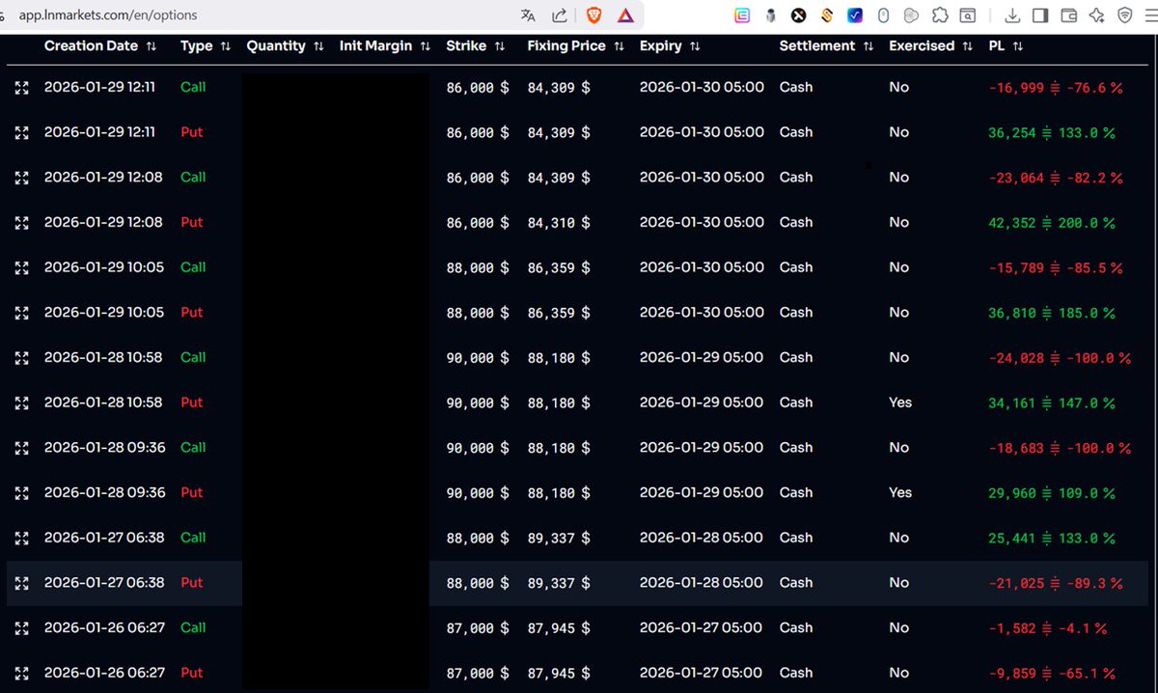1158x693 pixels.
Task: Open the Brave Wallet icon
Action: [1068, 14]
